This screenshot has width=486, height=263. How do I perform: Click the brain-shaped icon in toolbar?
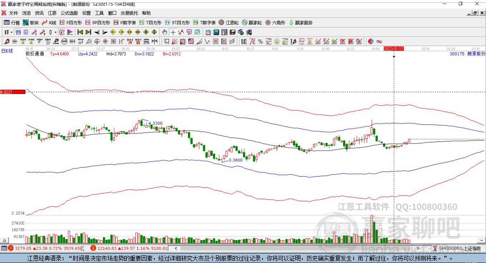(197, 32)
